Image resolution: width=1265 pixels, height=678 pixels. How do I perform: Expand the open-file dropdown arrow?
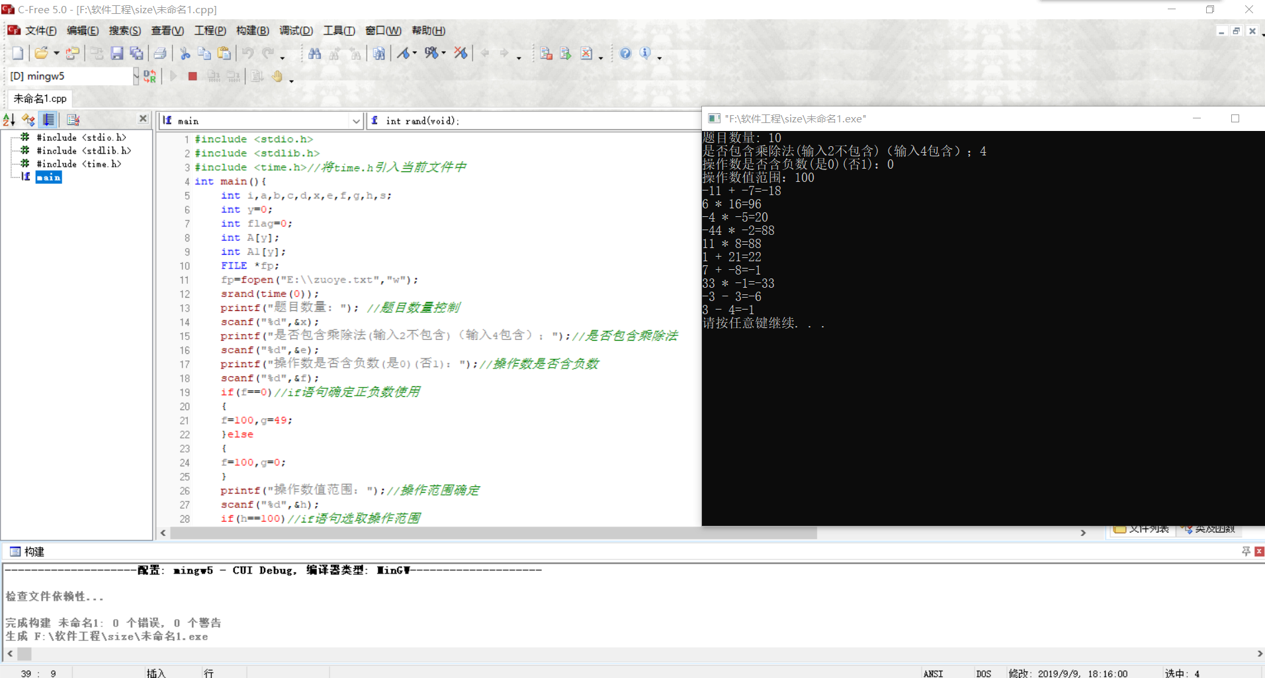[56, 54]
